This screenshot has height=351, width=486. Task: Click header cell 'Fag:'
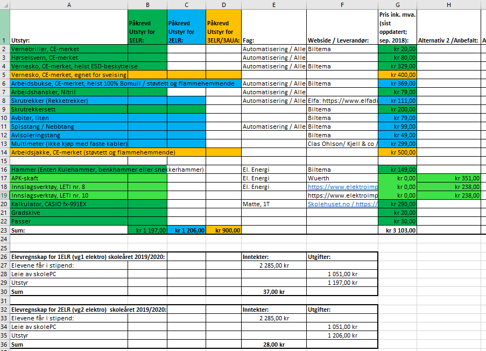click(x=274, y=27)
